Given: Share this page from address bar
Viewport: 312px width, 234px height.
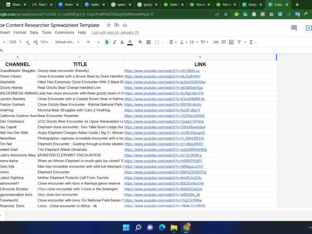Looking at the screenshot, I should coord(217,14).
